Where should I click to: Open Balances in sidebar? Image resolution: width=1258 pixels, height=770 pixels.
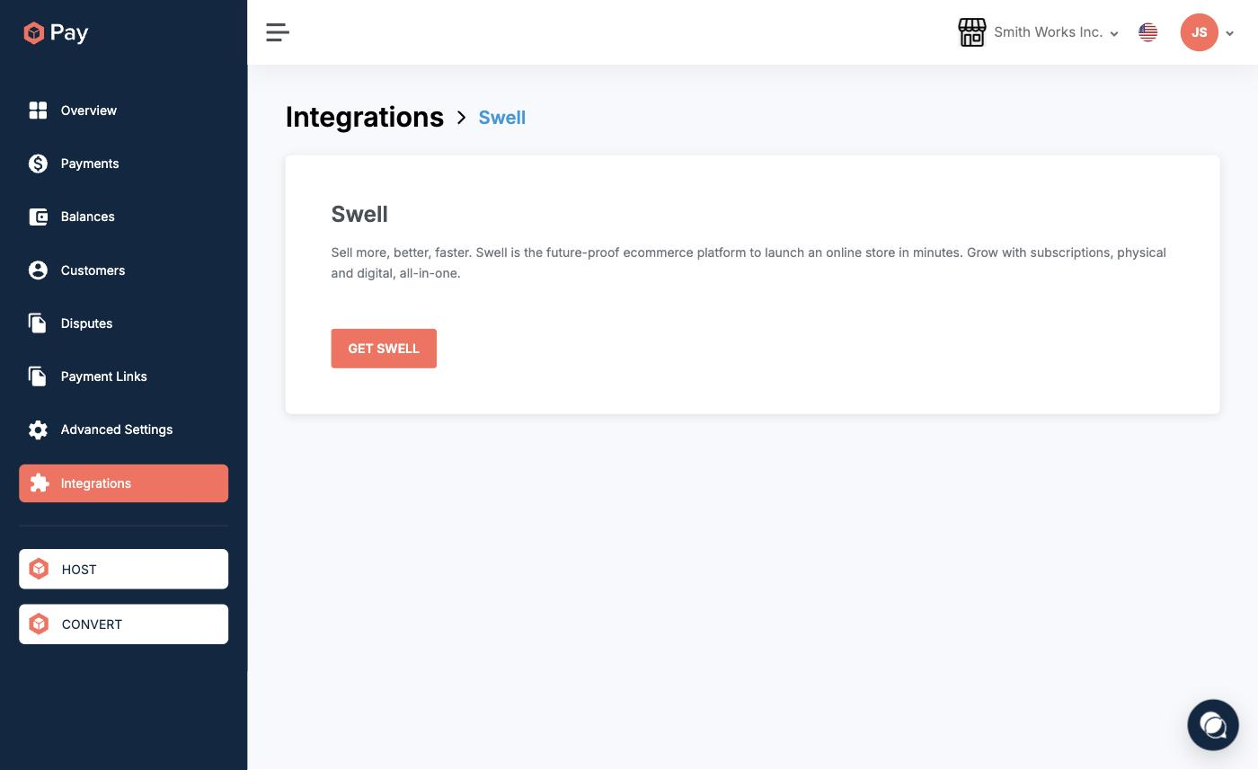pyautogui.click(x=124, y=217)
